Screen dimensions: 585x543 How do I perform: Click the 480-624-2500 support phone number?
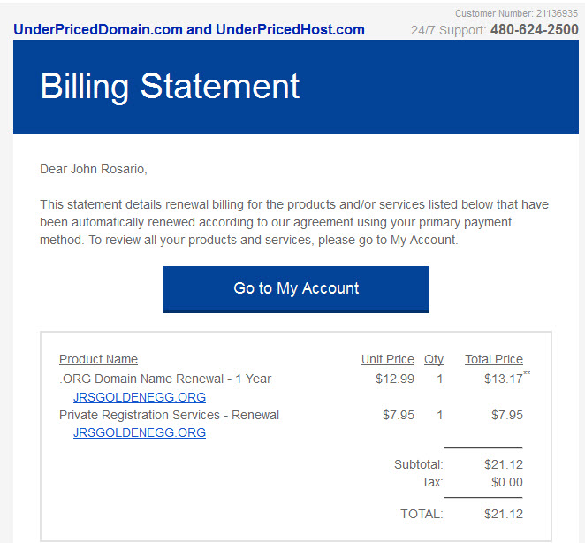tap(535, 29)
